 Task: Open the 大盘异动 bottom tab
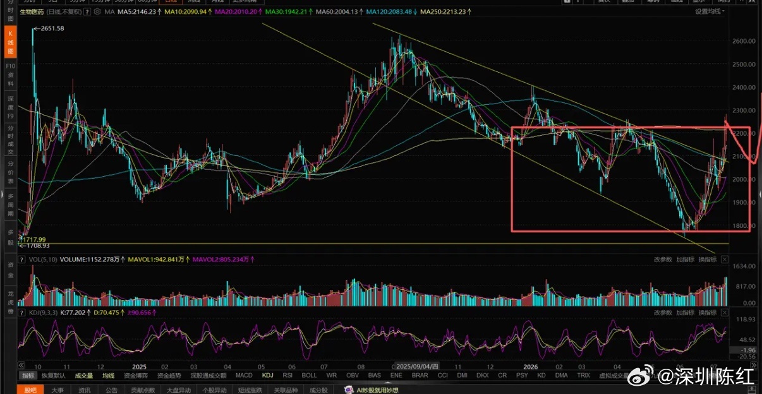point(178,390)
